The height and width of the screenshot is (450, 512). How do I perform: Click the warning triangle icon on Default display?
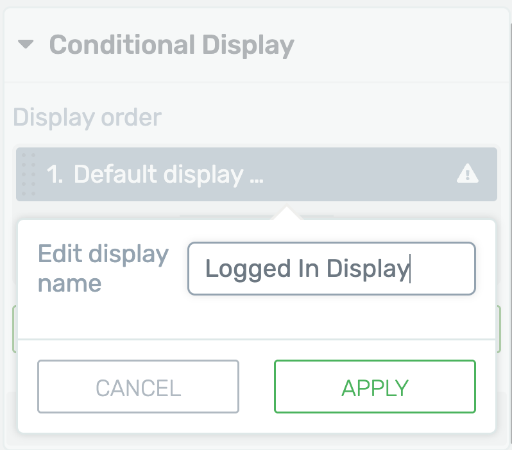467,173
